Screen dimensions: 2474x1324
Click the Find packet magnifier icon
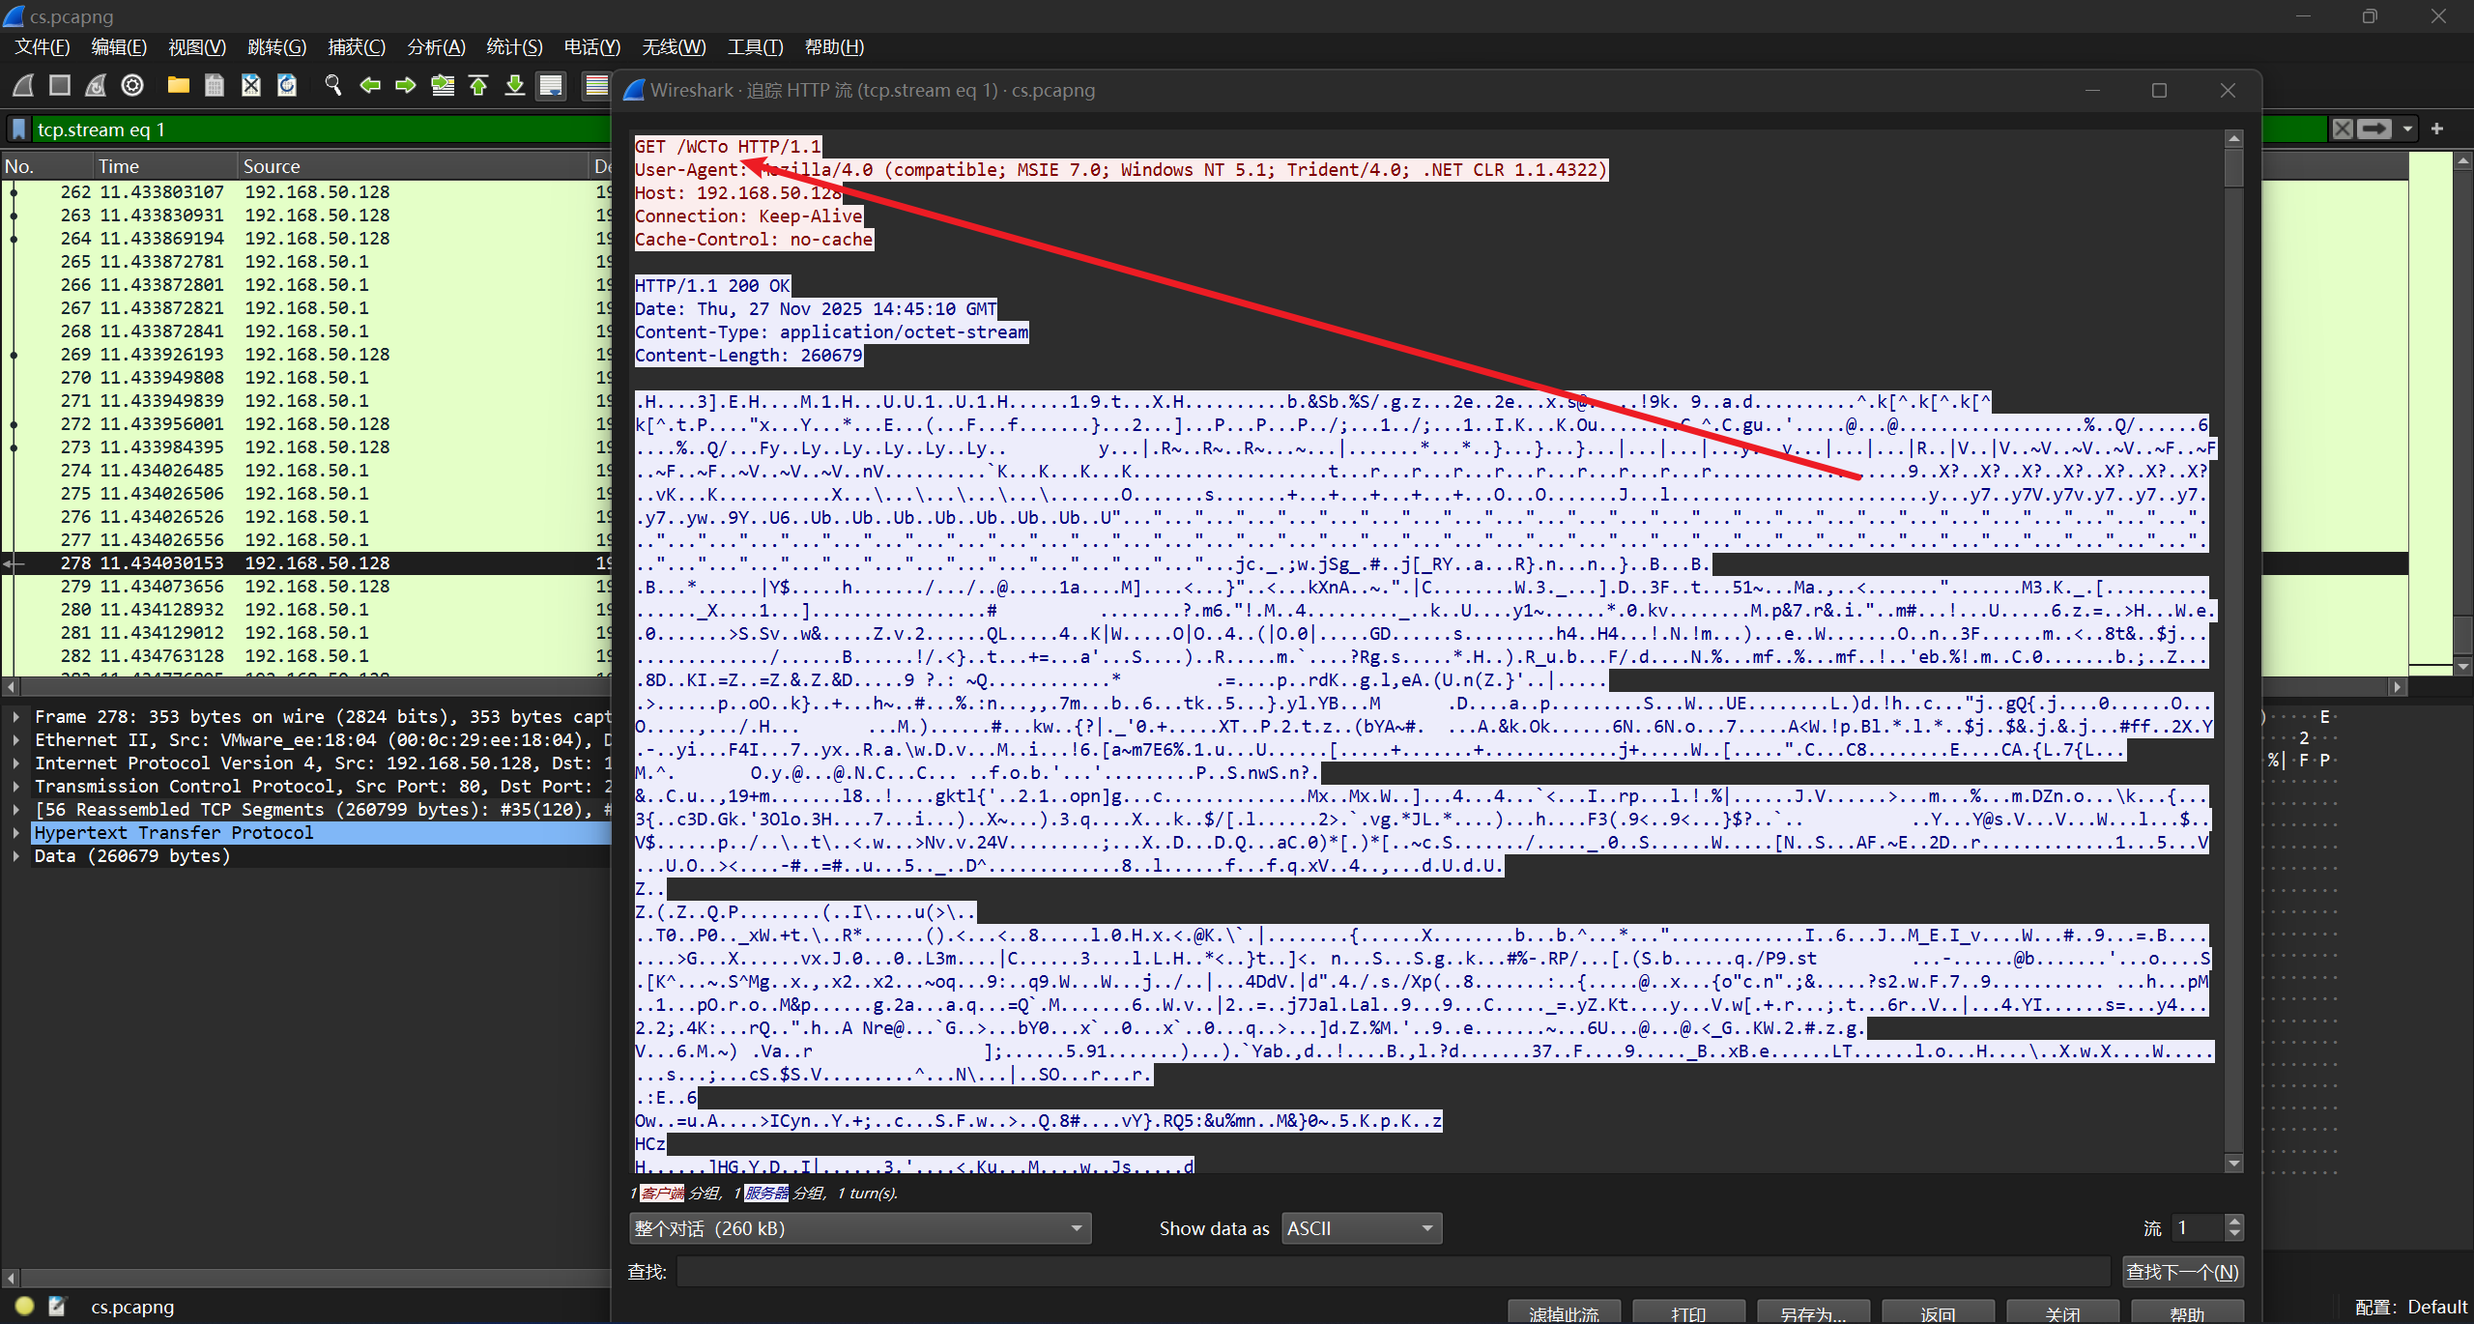point(333,86)
